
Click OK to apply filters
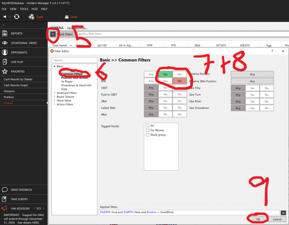point(258,219)
